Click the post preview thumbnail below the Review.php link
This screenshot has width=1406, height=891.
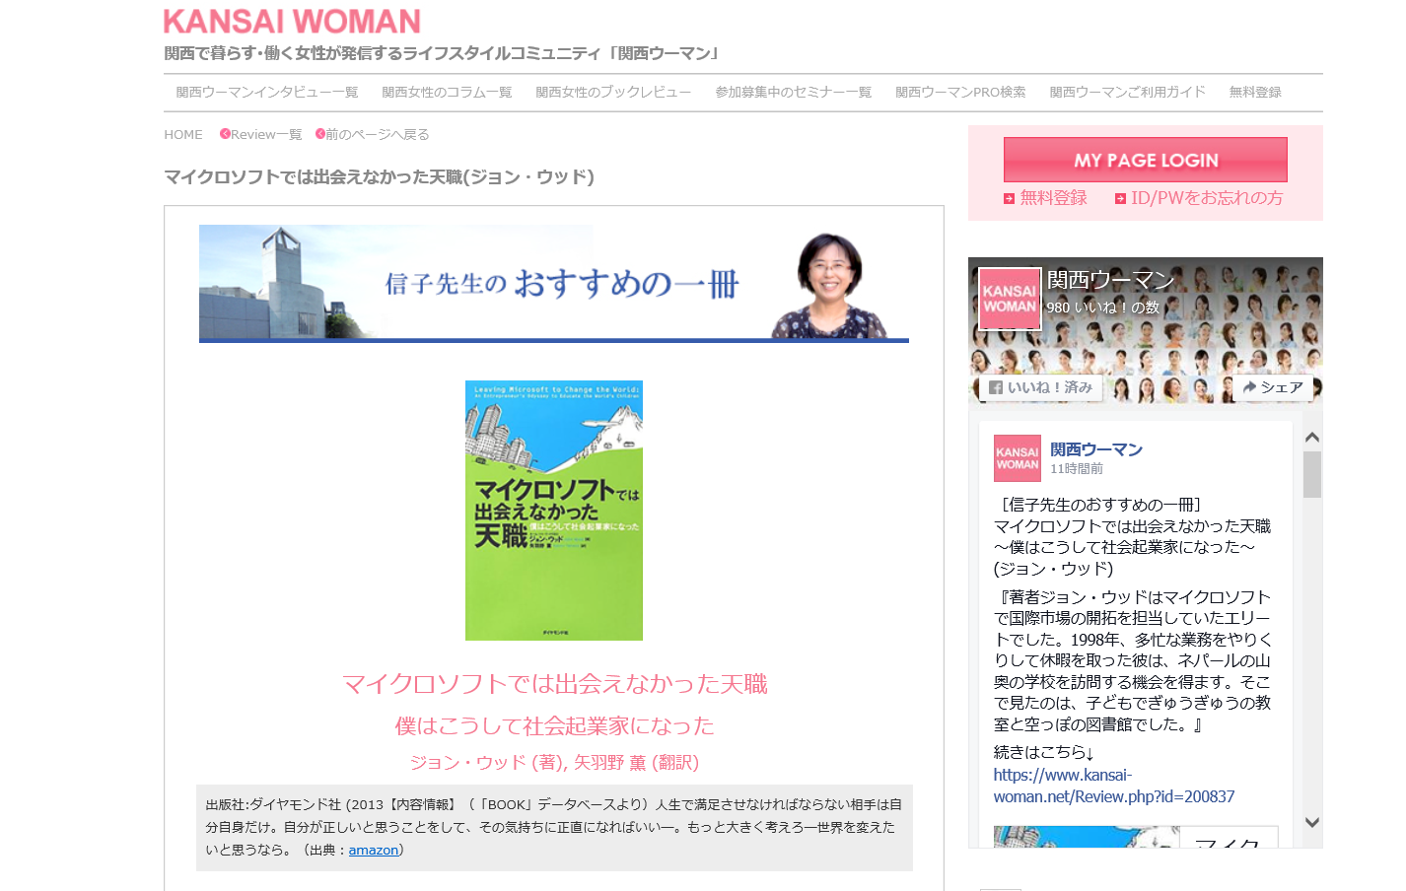tap(1136, 837)
